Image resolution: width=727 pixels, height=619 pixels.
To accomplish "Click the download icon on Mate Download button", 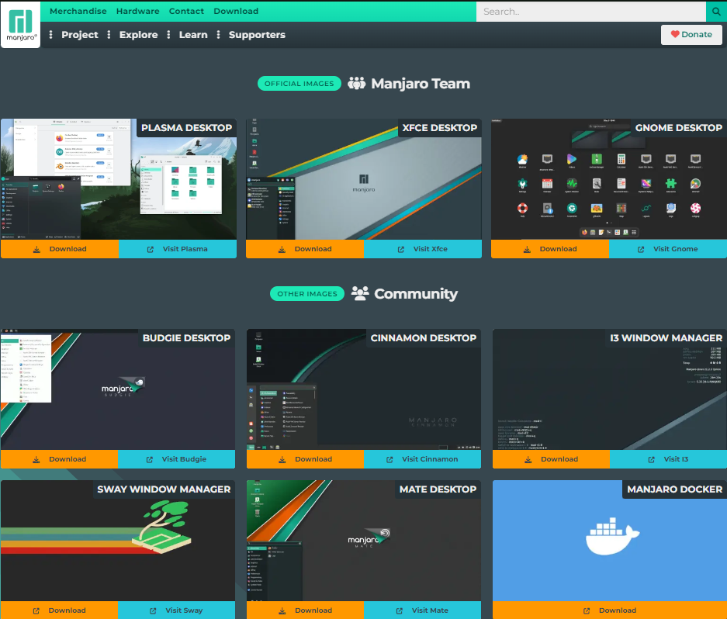I will [282, 610].
